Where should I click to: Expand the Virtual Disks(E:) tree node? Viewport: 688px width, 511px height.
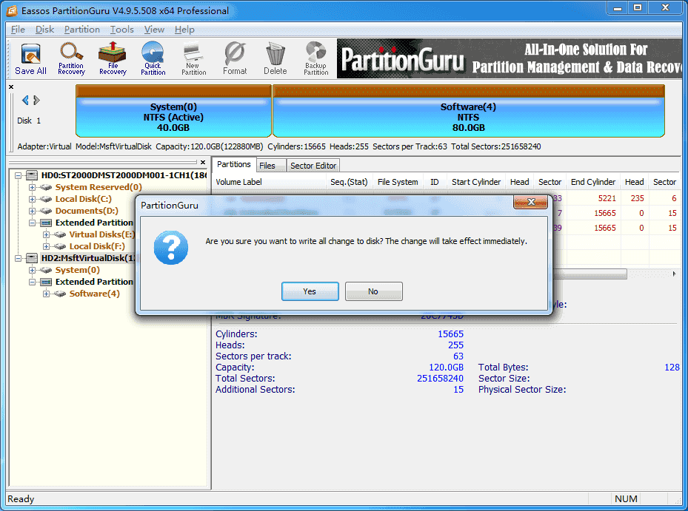[x=46, y=235]
